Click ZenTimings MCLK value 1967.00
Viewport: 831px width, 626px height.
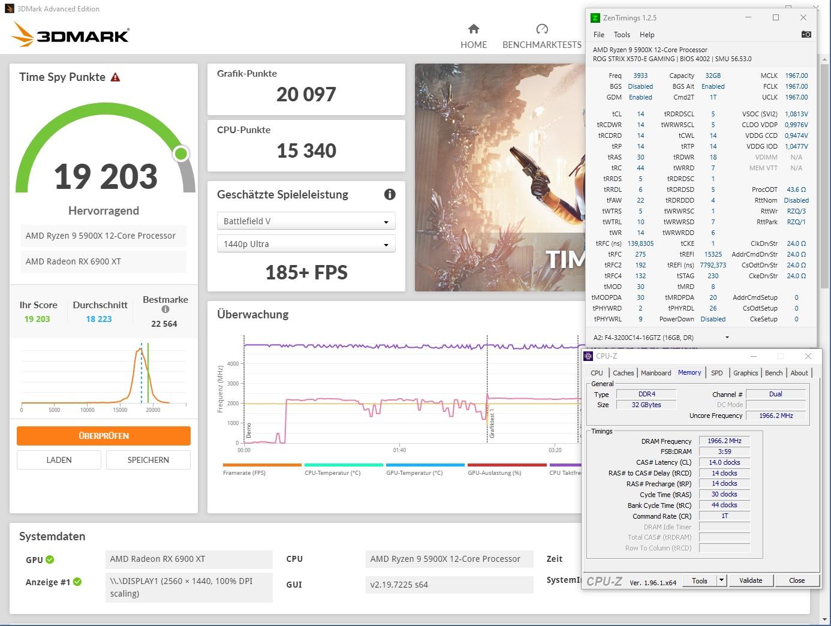(x=796, y=76)
